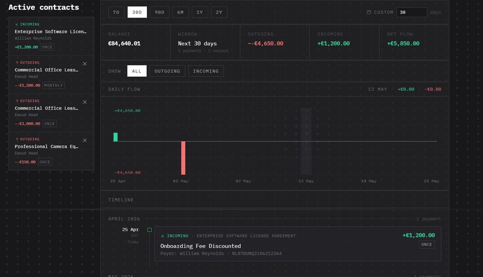
Task: Click the incoming arrow icon on Enterprise Software card
Action: (x=17, y=25)
